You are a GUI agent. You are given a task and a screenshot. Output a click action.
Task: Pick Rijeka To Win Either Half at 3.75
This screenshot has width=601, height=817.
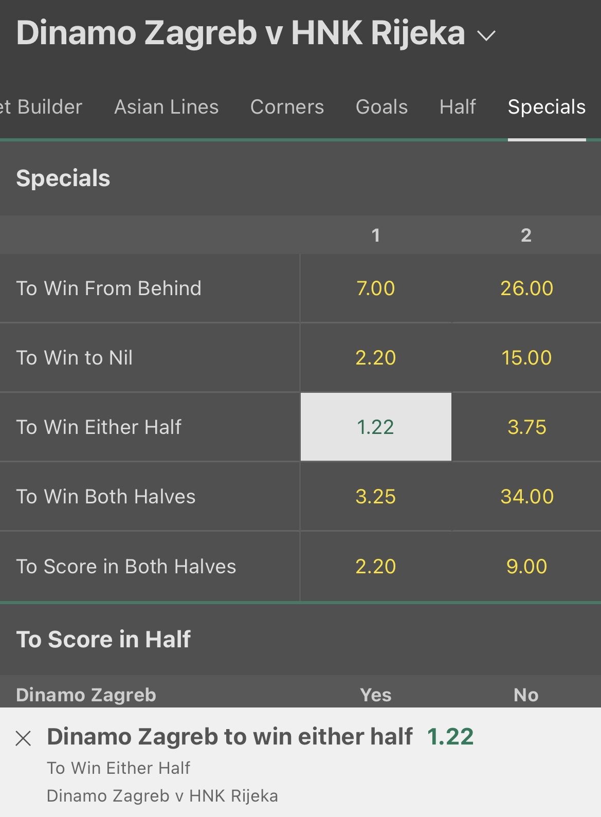[526, 427]
